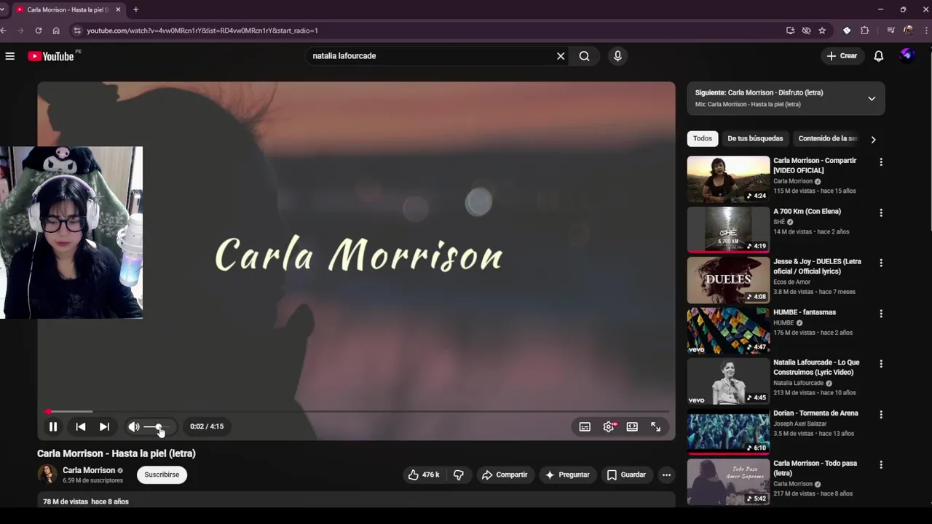This screenshot has width=932, height=524.
Task: Enter fullscreen mode
Action: 655,427
